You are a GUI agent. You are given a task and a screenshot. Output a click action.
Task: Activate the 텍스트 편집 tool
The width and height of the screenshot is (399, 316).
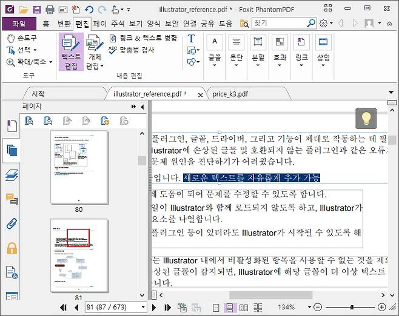click(71, 52)
